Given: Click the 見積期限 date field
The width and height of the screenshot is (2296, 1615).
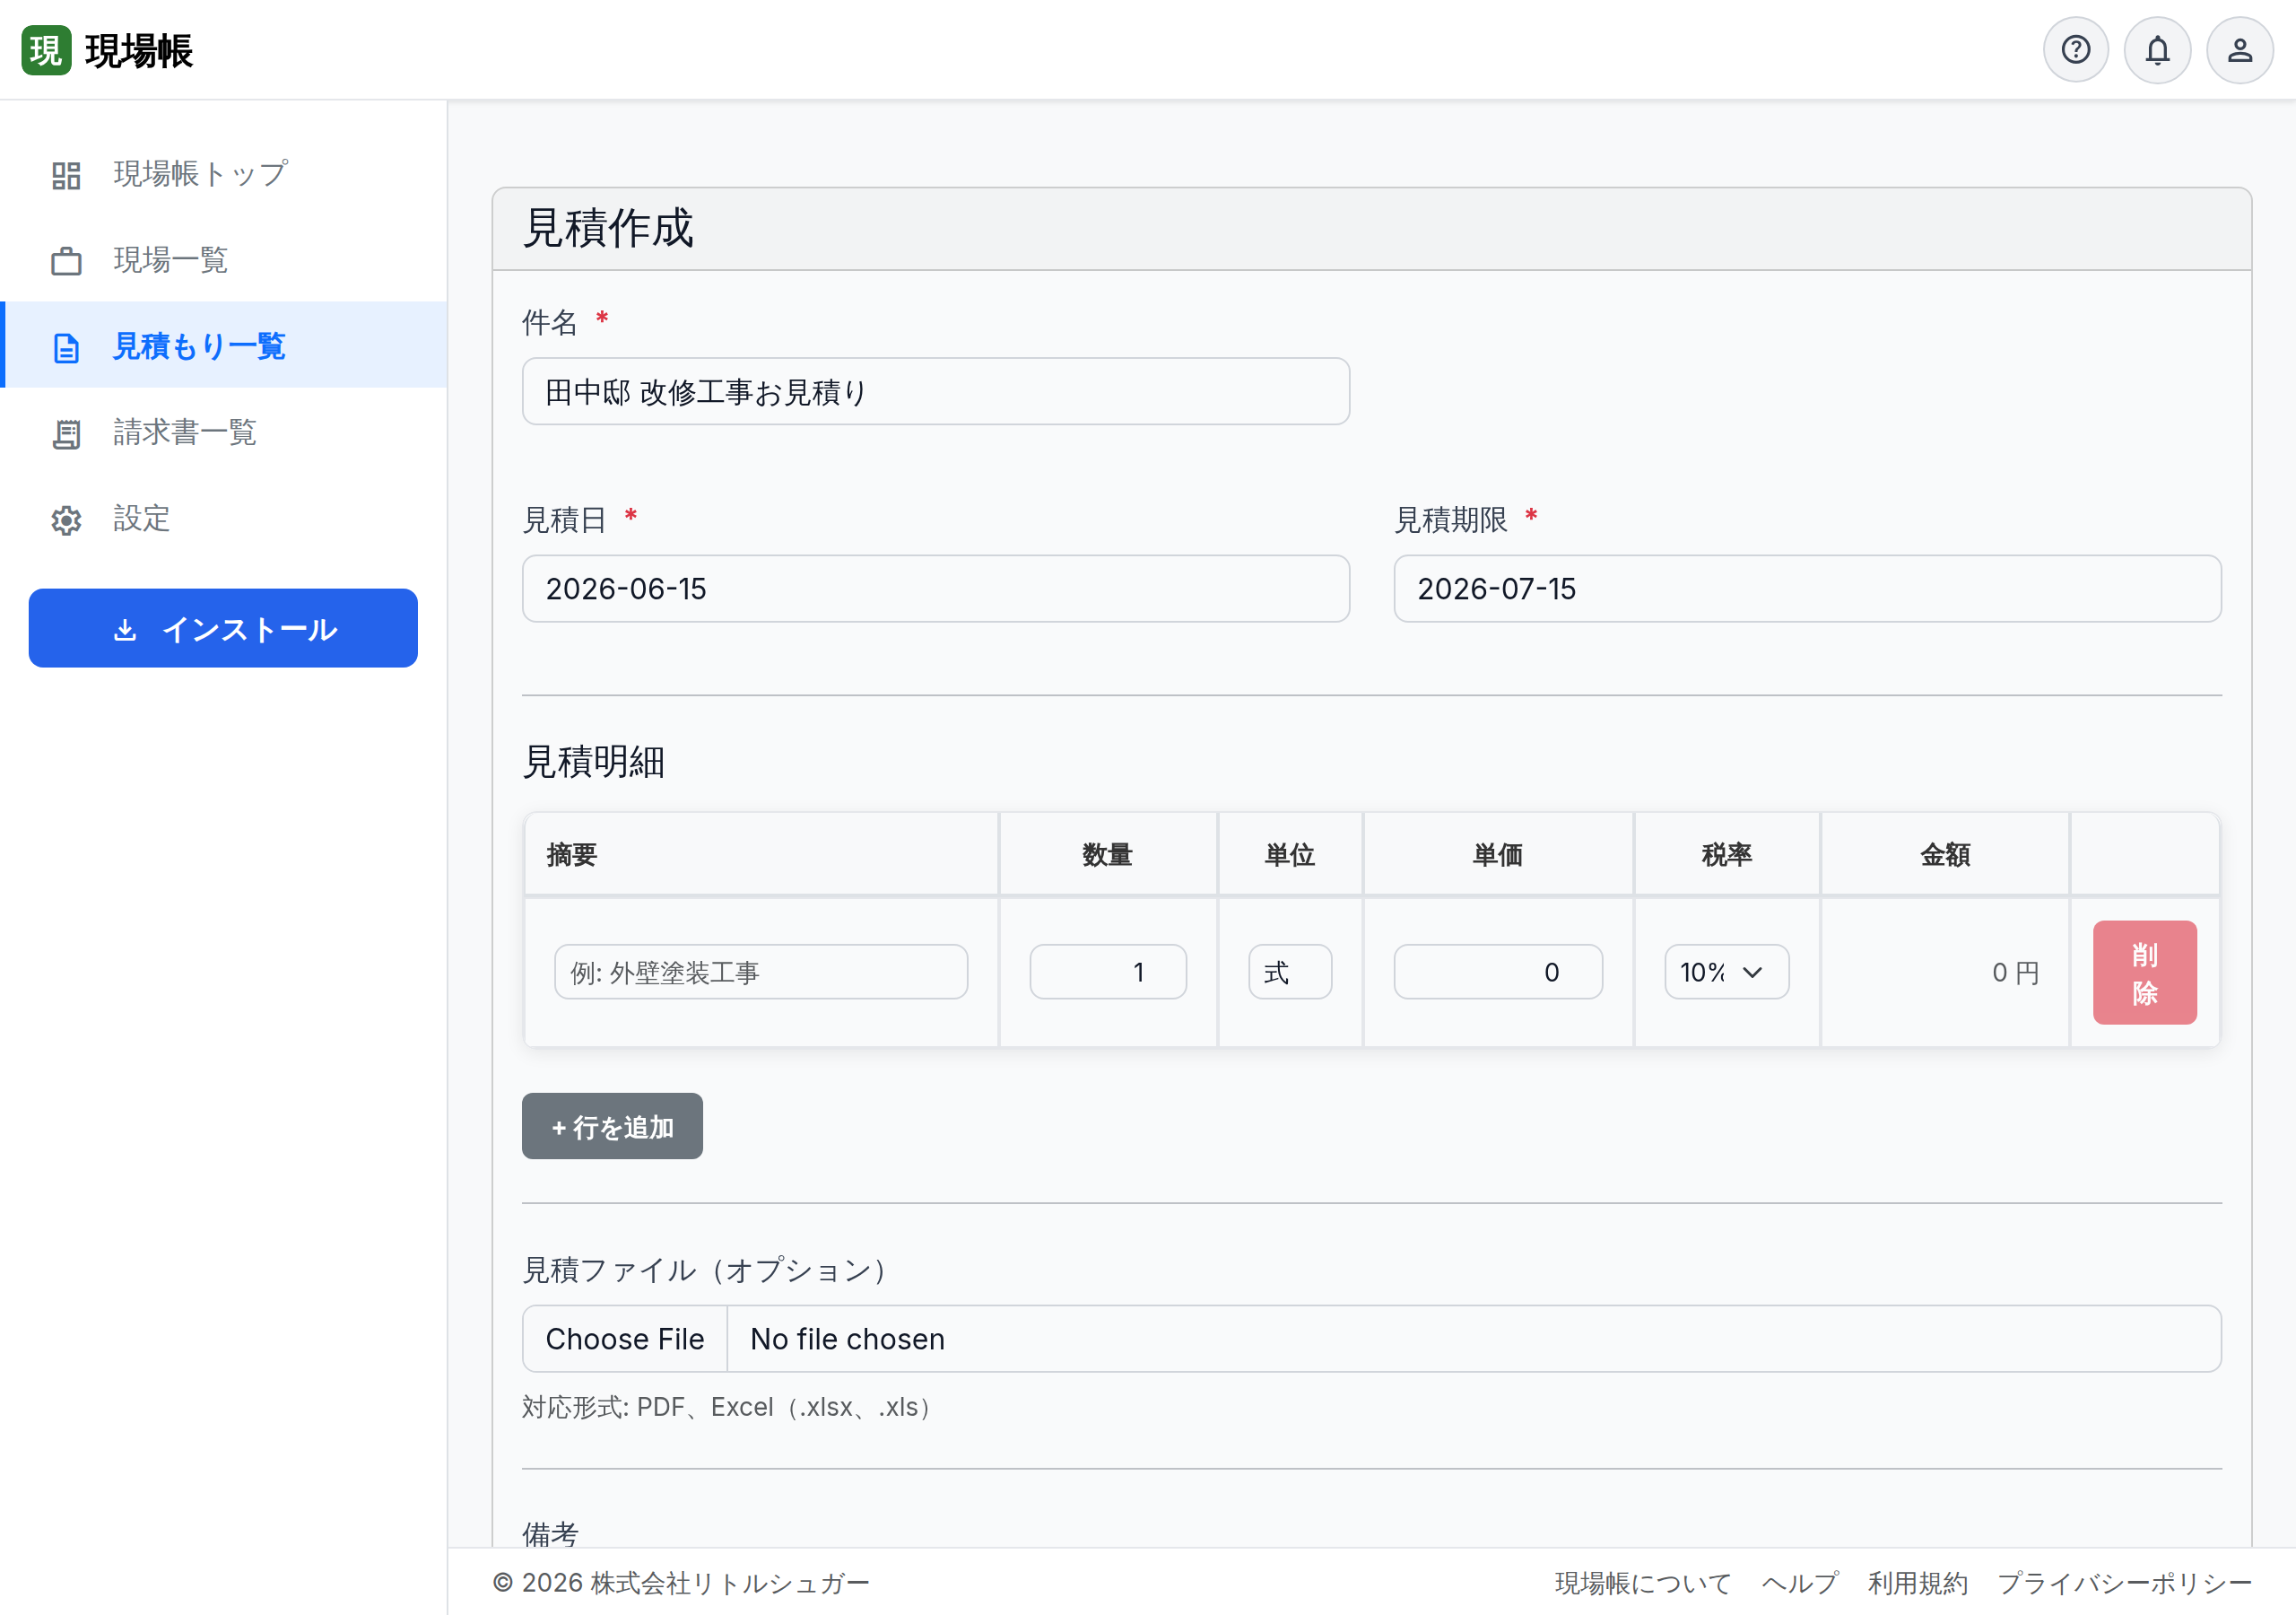Looking at the screenshot, I should 1808,589.
